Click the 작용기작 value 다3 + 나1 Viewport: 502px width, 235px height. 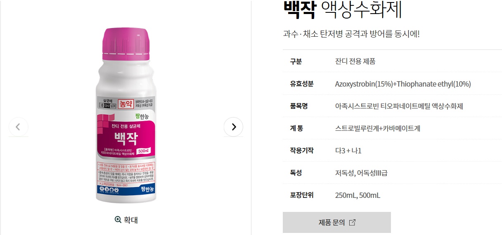[x=348, y=150]
